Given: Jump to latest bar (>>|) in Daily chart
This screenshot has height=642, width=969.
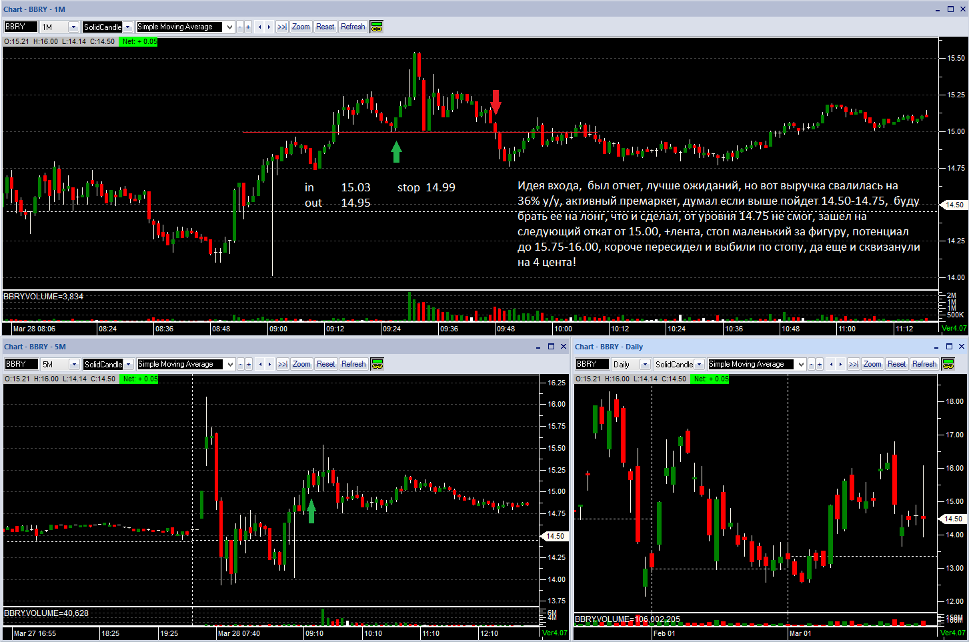Looking at the screenshot, I should tap(854, 364).
